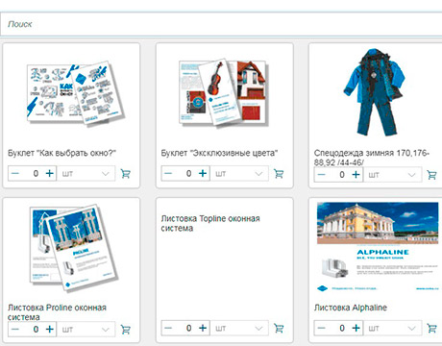The width and height of the screenshot is (442, 346).
Task: Add Буклет "Эксклюзивные цвета" to cart
Action: pyautogui.click(x=279, y=174)
